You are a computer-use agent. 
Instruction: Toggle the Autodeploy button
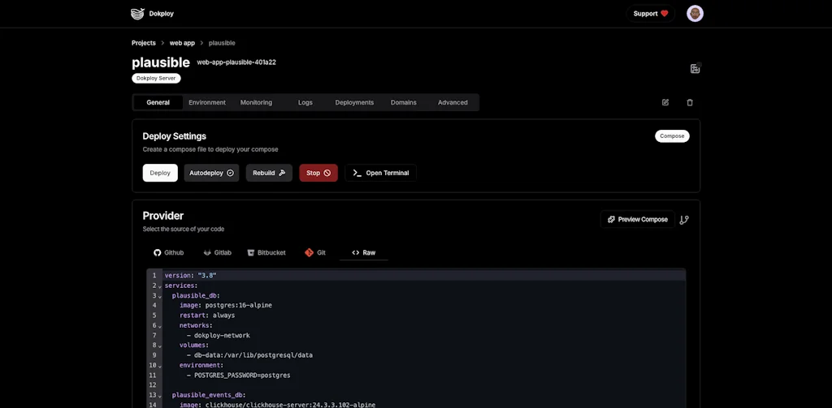coord(211,173)
